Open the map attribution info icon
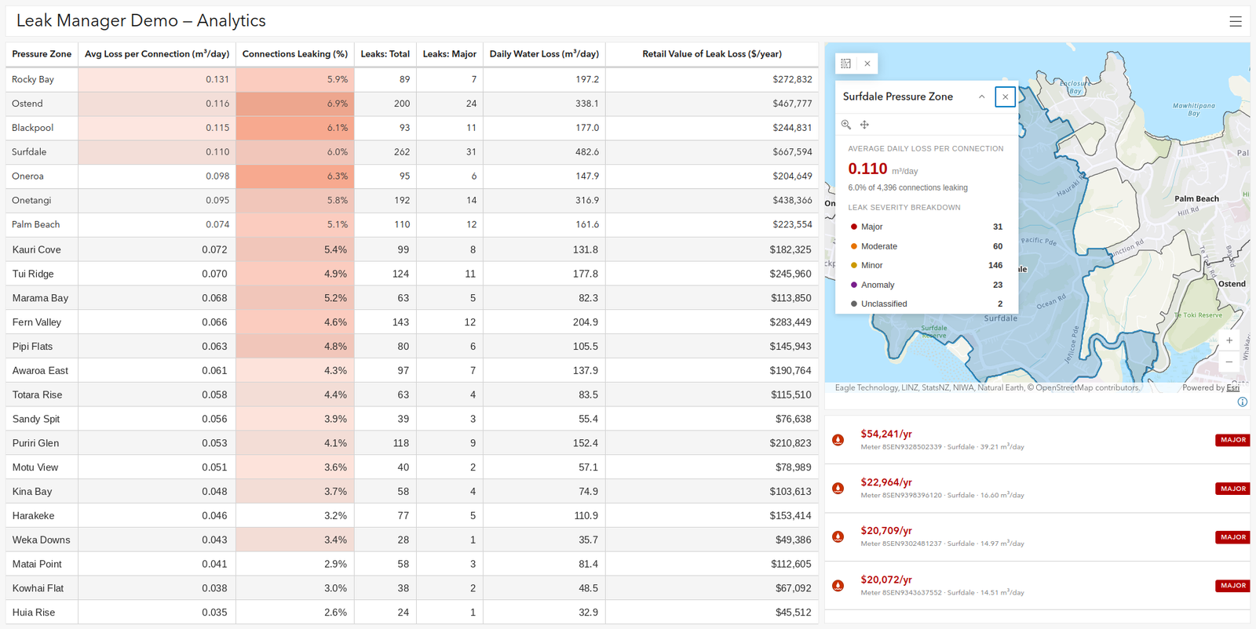The width and height of the screenshot is (1256, 629). coord(1242,402)
